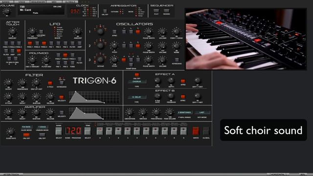Click the Amplifier Attack knob
313x176 pixels.
tap(8, 112)
